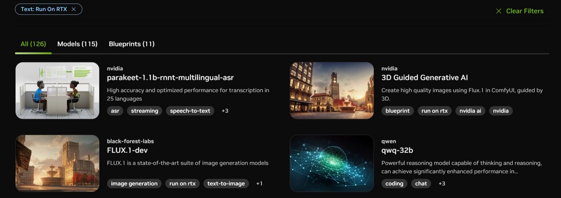Click the Text: Run On RTX filter chip label

(44, 9)
